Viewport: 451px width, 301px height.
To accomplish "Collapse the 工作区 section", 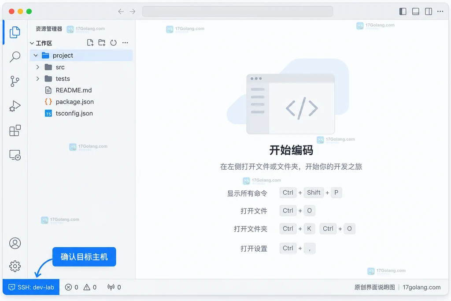I will (x=32, y=43).
